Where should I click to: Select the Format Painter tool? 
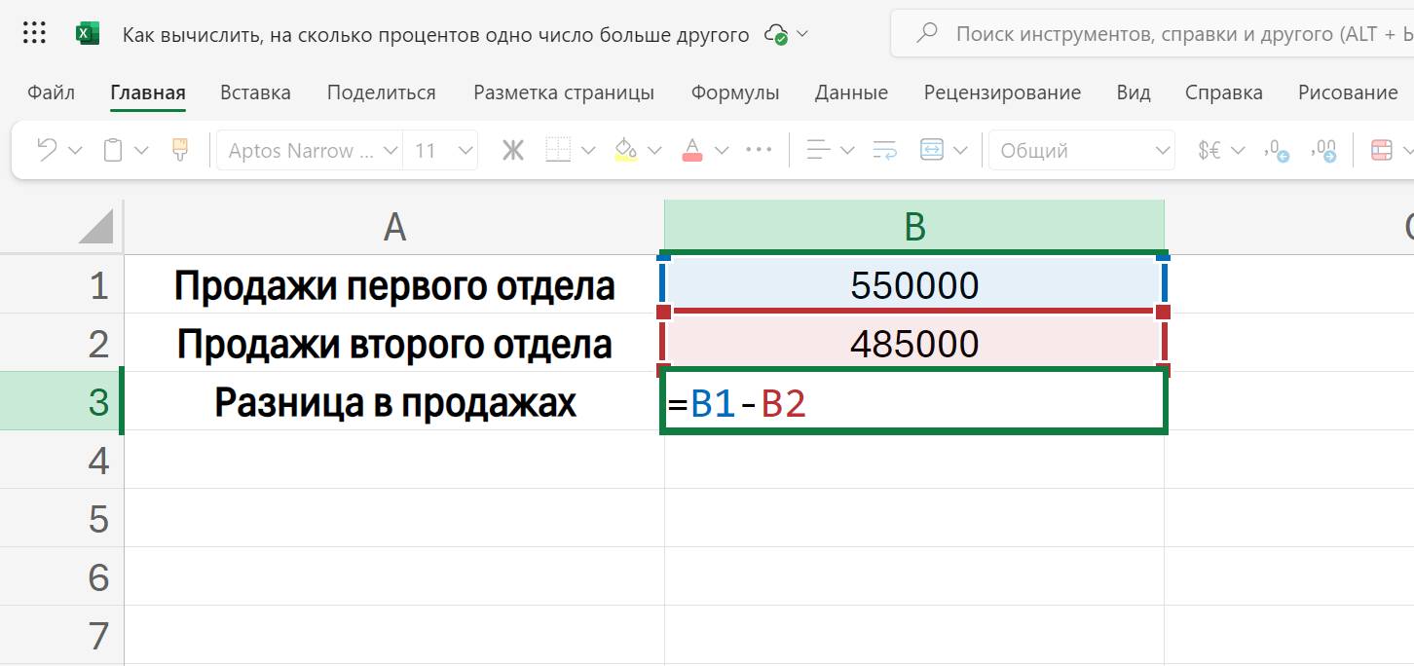pos(179,149)
